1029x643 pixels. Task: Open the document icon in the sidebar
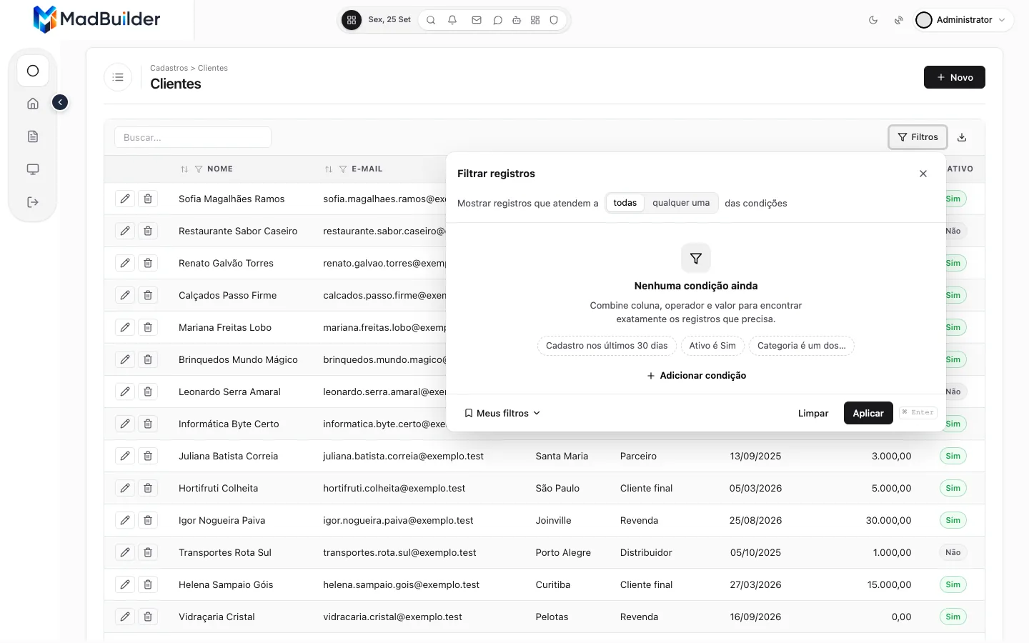tap(33, 136)
